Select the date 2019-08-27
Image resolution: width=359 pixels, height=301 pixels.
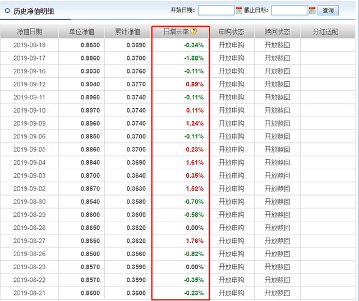[x=30, y=240]
